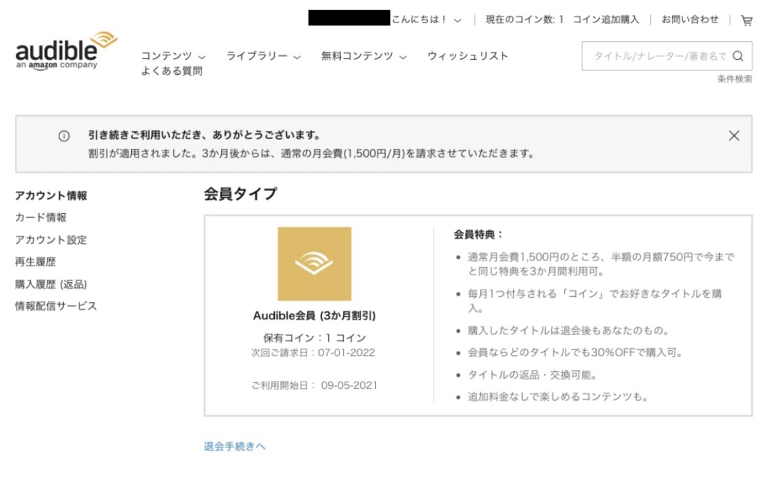Open 条件検索 advanced search
This screenshot has width=767, height=499.
pyautogui.click(x=735, y=79)
